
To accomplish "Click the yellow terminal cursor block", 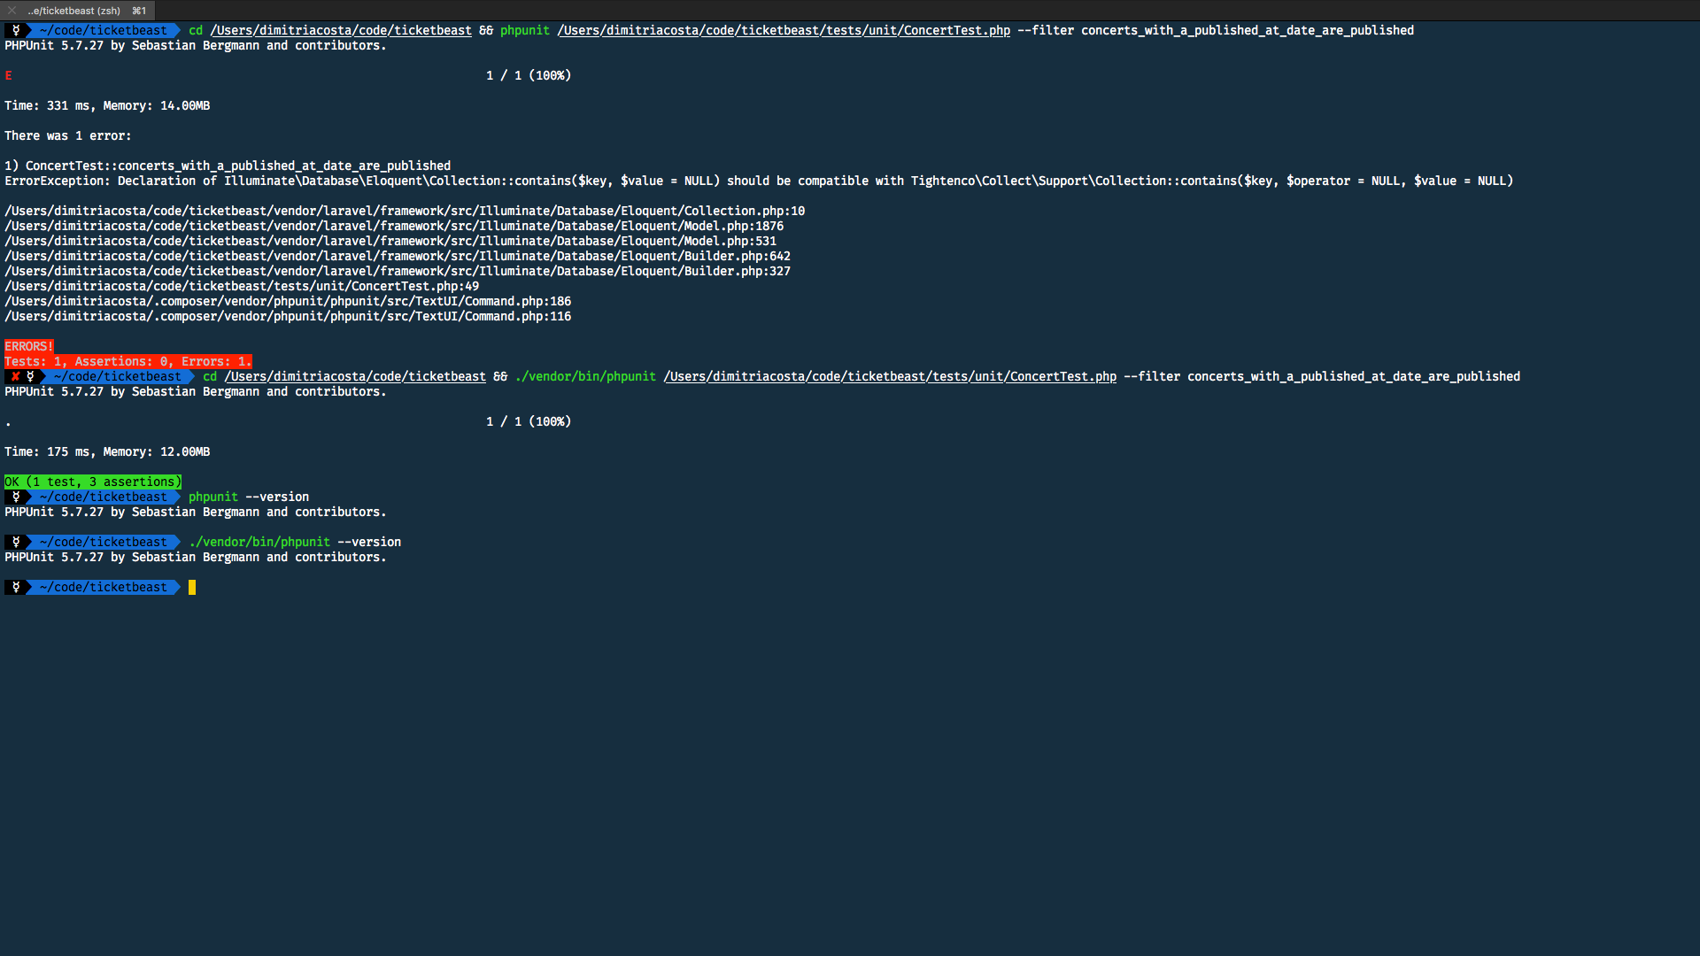I will [192, 587].
